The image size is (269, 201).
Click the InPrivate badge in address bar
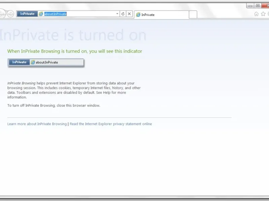pos(27,14)
